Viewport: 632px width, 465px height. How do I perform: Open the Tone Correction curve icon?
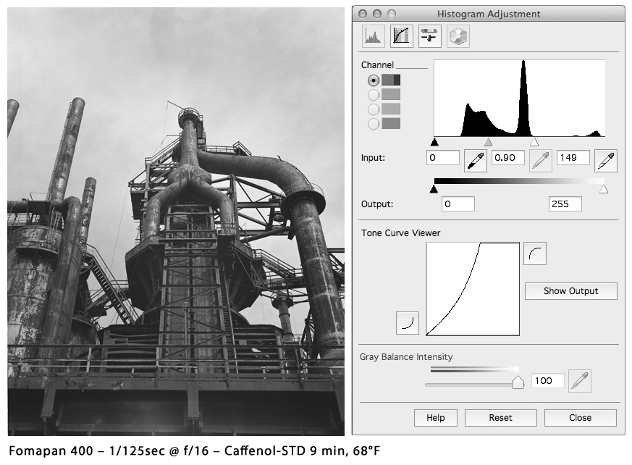(401, 36)
